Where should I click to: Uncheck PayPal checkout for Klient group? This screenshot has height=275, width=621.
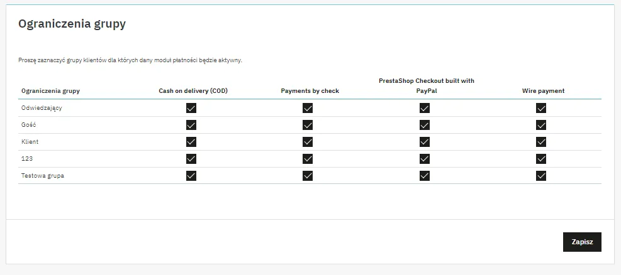(425, 142)
